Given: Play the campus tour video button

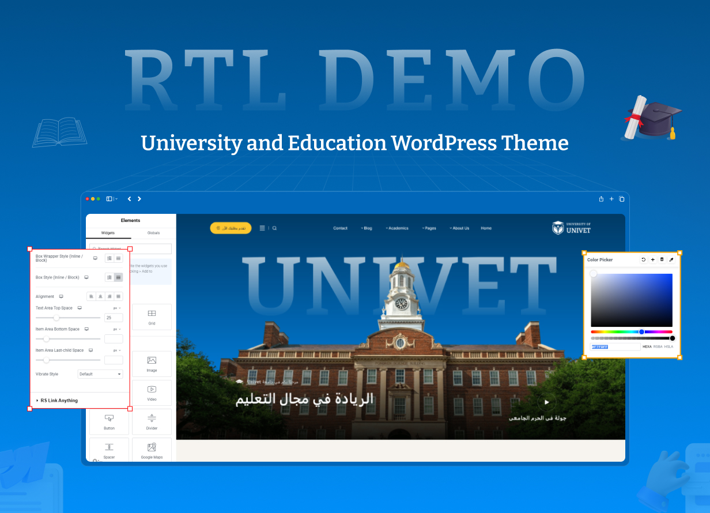Looking at the screenshot, I should click(x=547, y=402).
